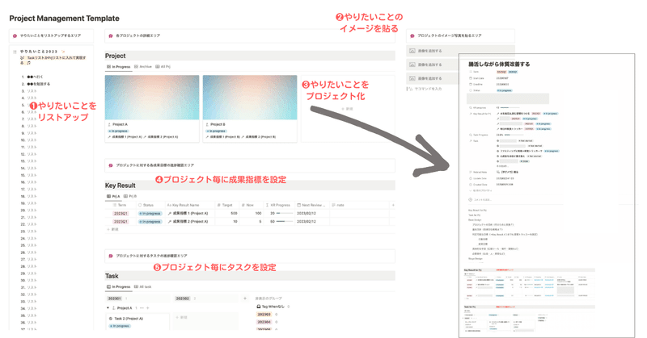Click the plus icon to add a Task board group
This screenshot has height=338, width=647.
(x=245, y=298)
